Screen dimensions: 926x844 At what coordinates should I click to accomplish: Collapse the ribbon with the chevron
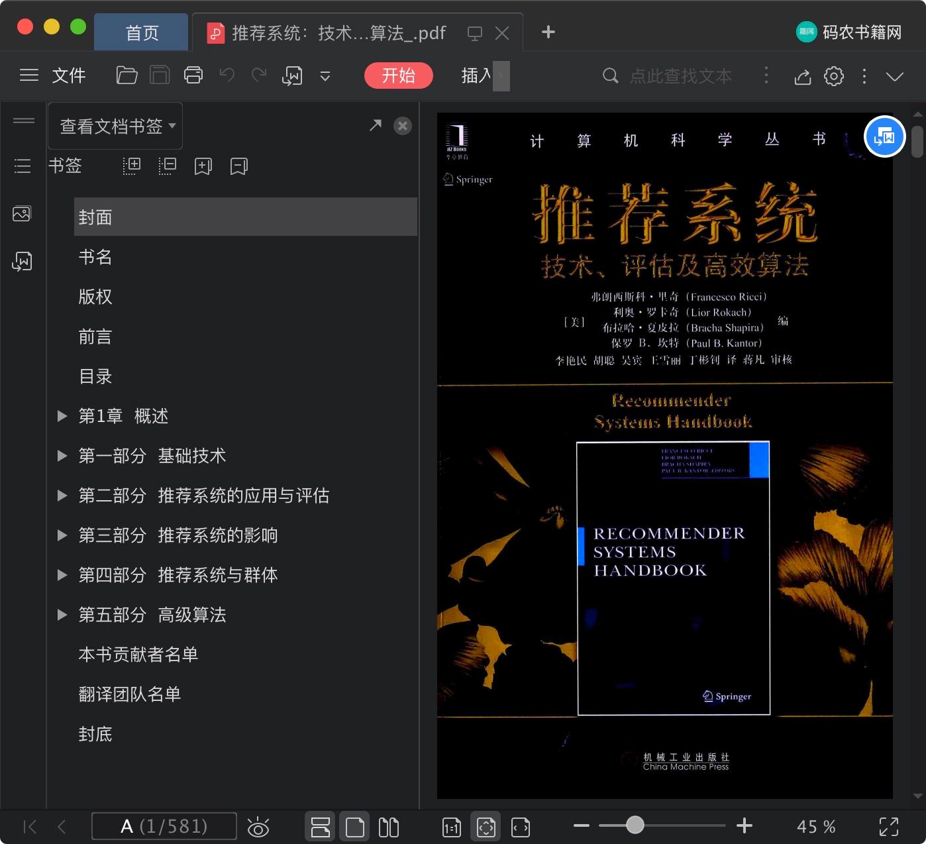(895, 77)
